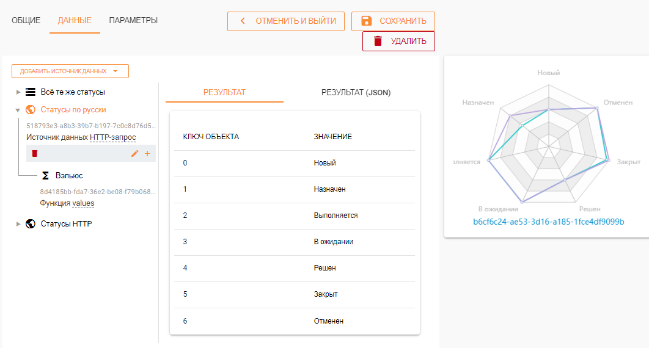This screenshot has height=348, width=649.
Task: Open the РЕЗУЛЬТАТ (JSON) tab
Action: click(356, 93)
